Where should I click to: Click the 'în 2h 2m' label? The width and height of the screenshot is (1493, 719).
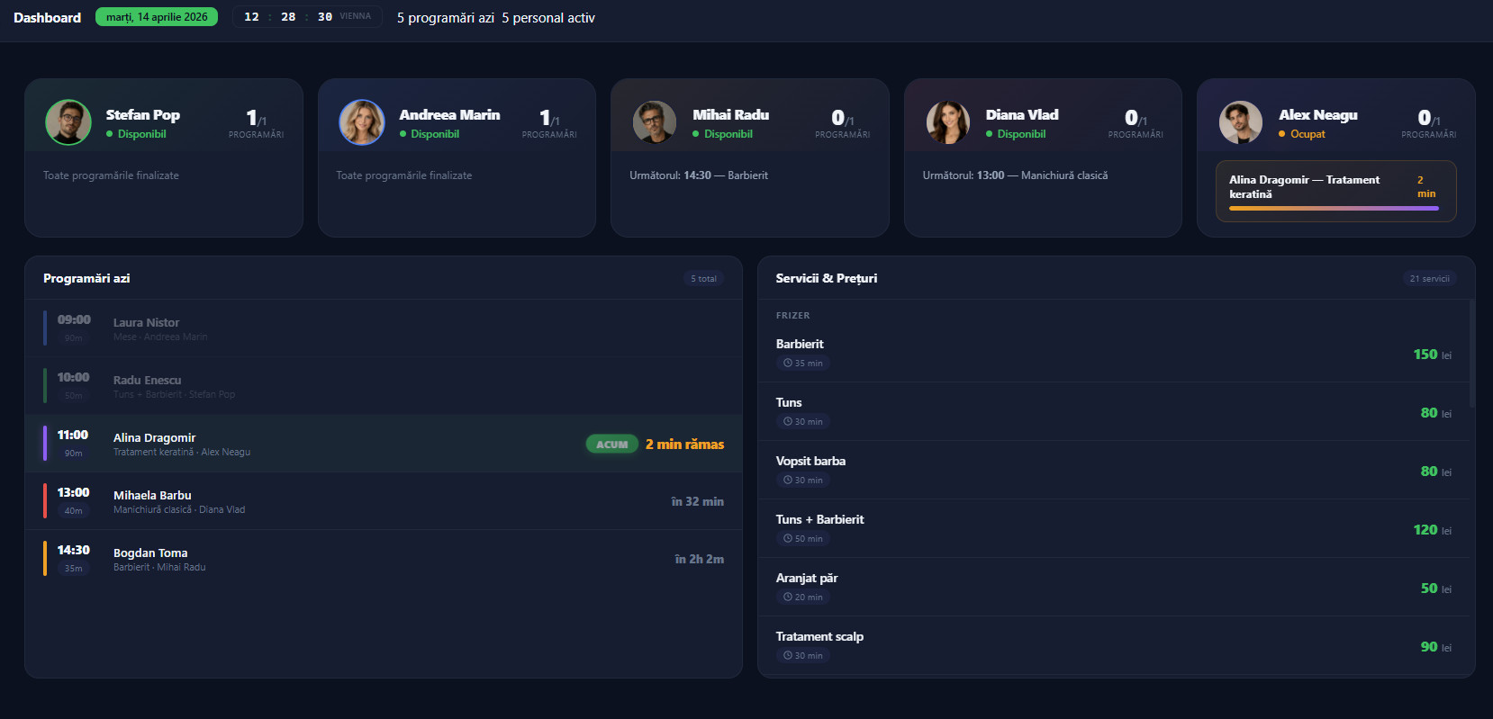click(x=699, y=560)
